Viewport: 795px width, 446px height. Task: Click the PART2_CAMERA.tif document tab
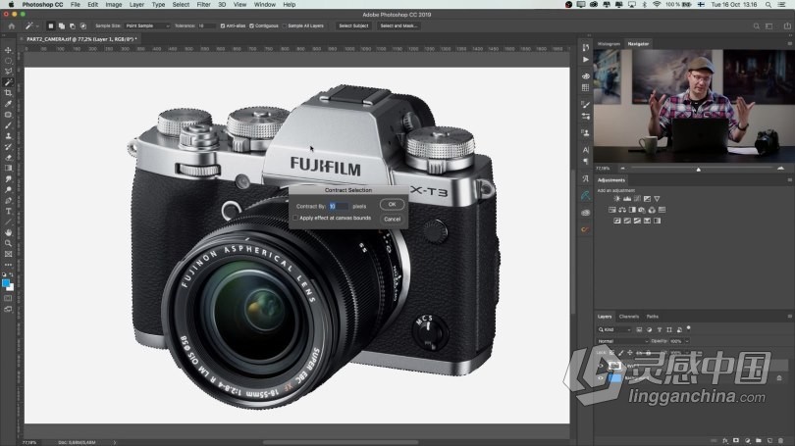(81, 39)
